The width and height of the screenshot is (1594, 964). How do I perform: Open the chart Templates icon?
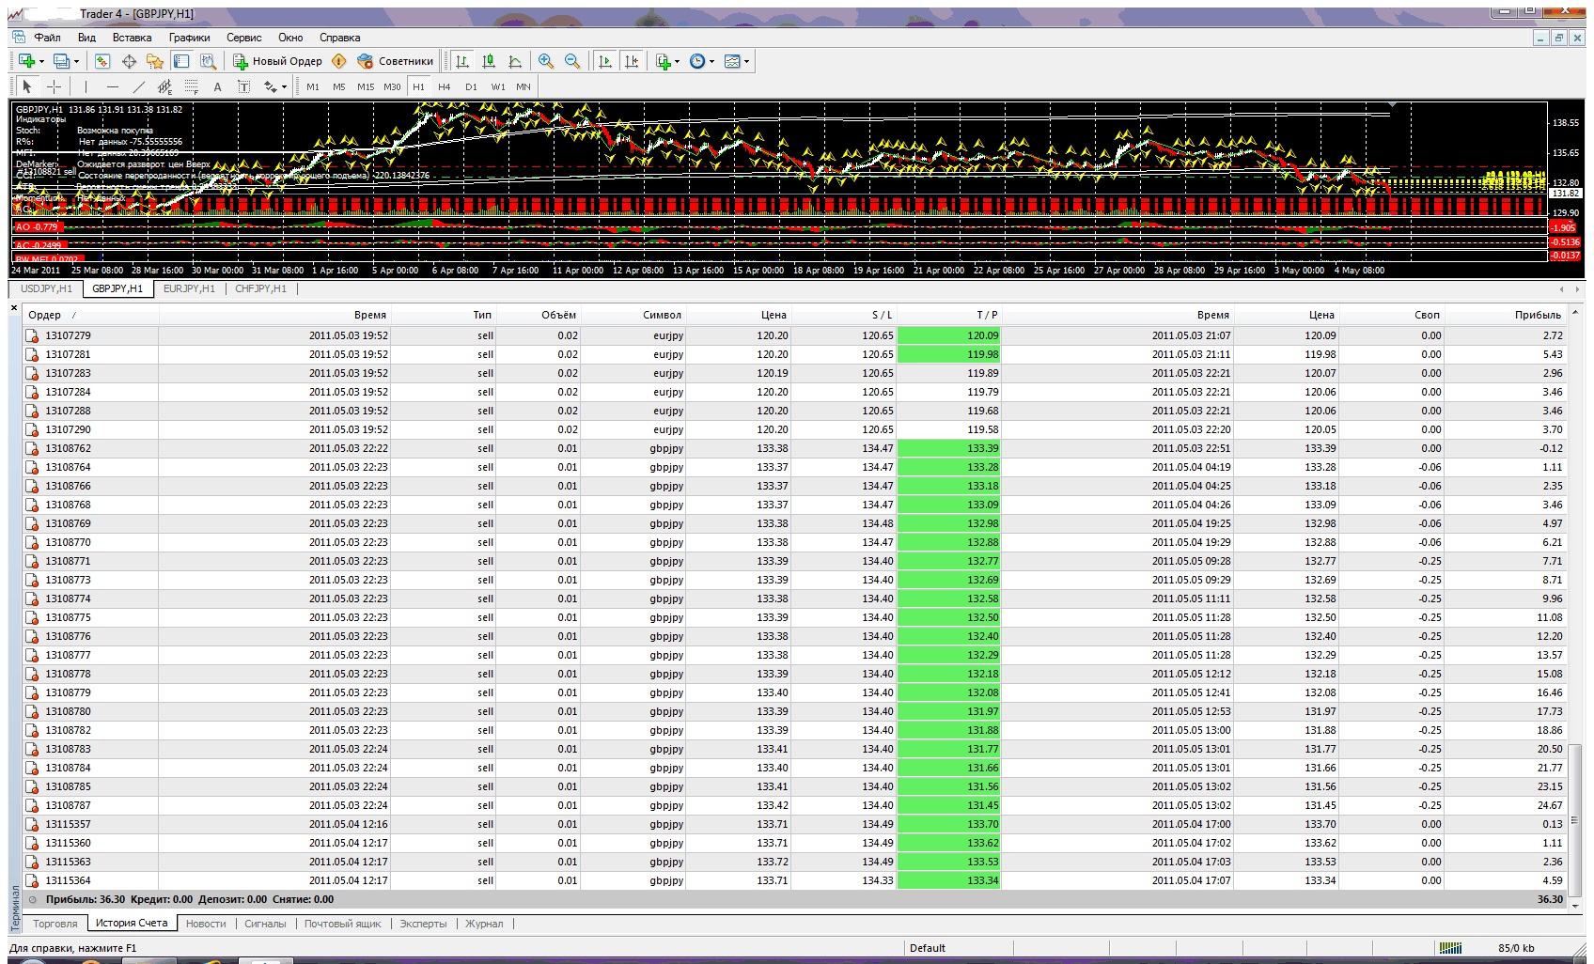733,61
